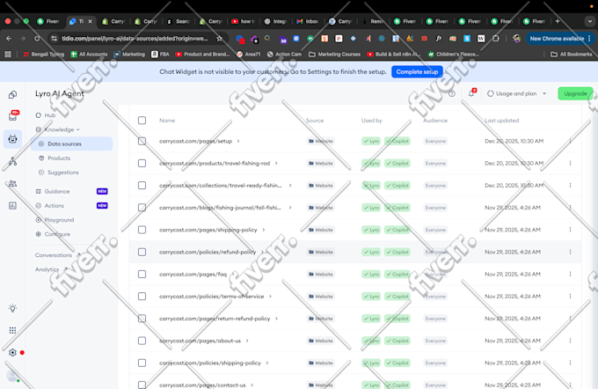Open the Analytics external link in sidebar
The image size is (598, 389).
(x=51, y=269)
